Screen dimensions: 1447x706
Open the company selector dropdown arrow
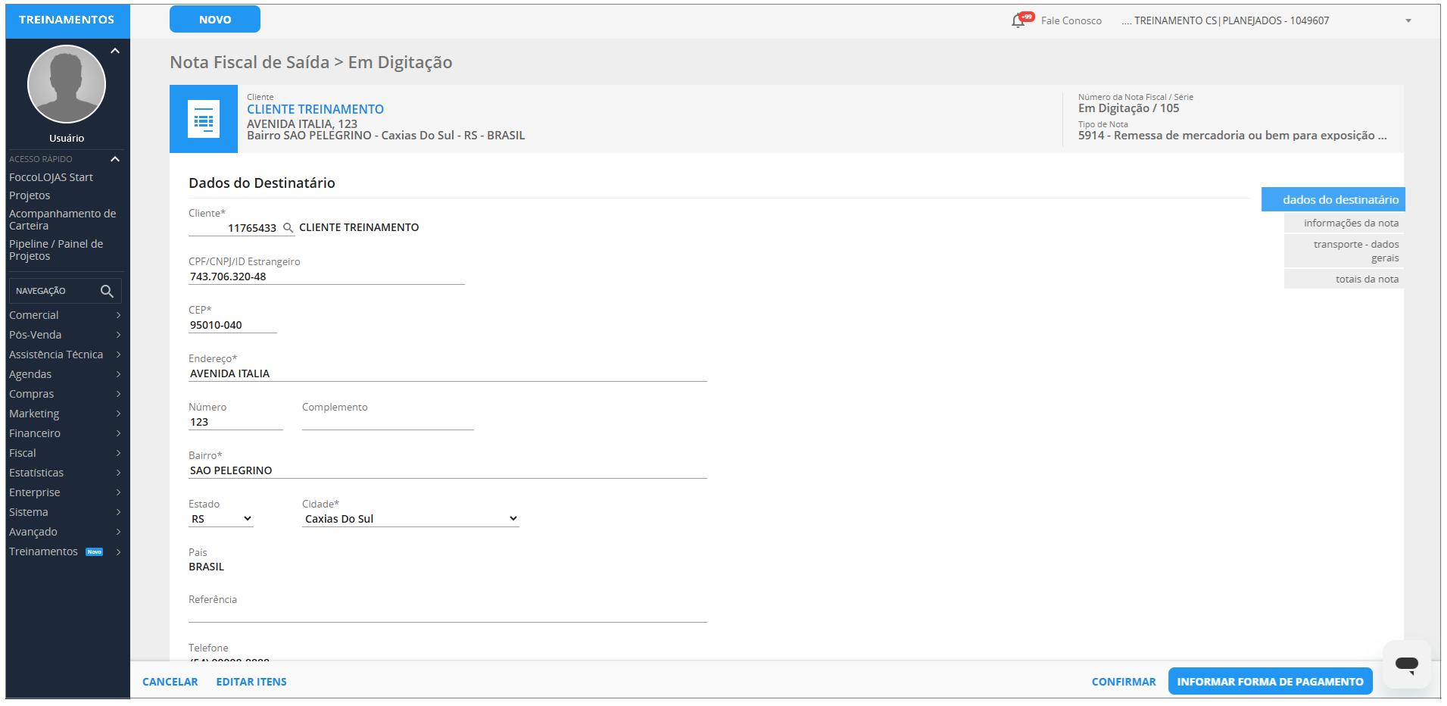1408,20
